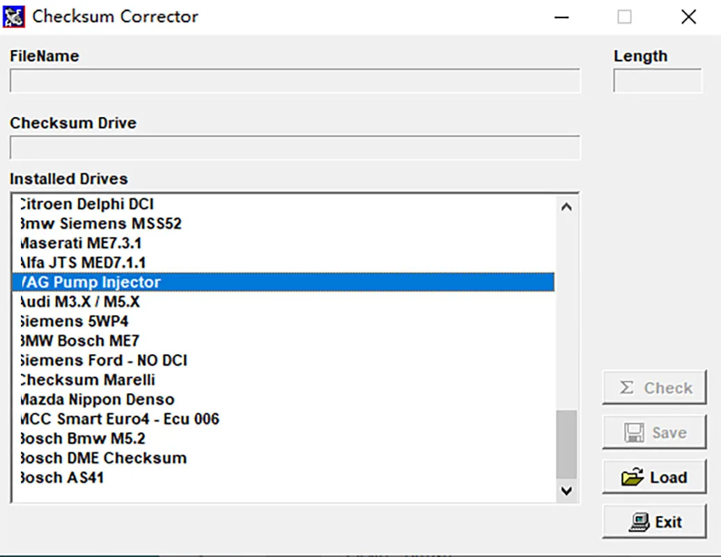
Task: Click the Check button
Action: tap(654, 387)
